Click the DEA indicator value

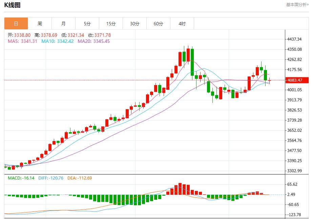[x=80, y=177]
